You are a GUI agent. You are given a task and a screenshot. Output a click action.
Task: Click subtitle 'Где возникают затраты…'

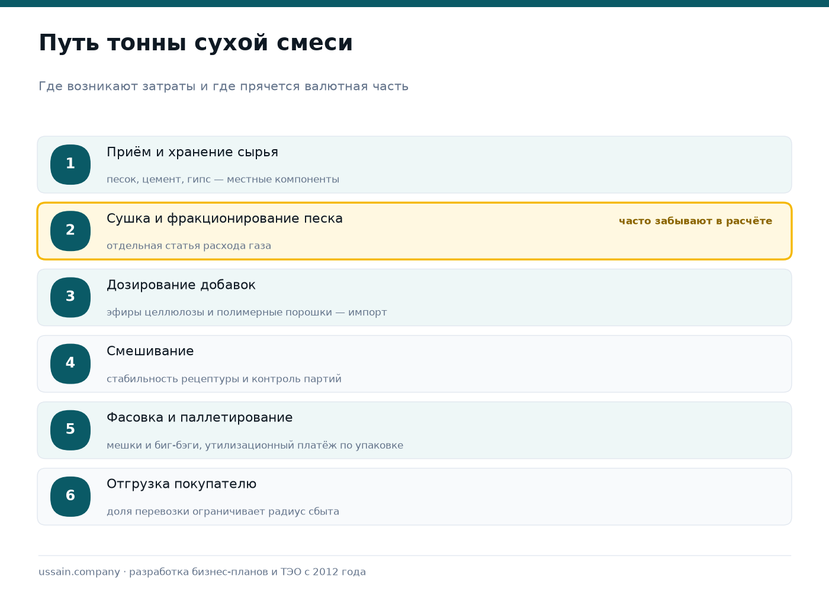pyautogui.click(x=224, y=86)
